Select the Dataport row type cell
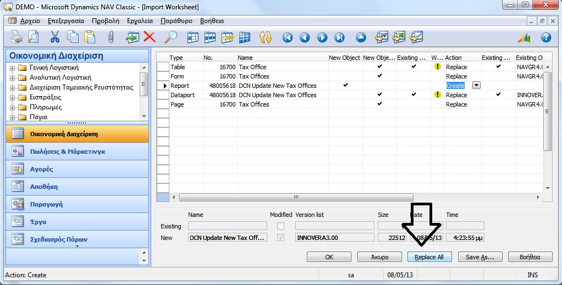562x285 pixels. 186,95
